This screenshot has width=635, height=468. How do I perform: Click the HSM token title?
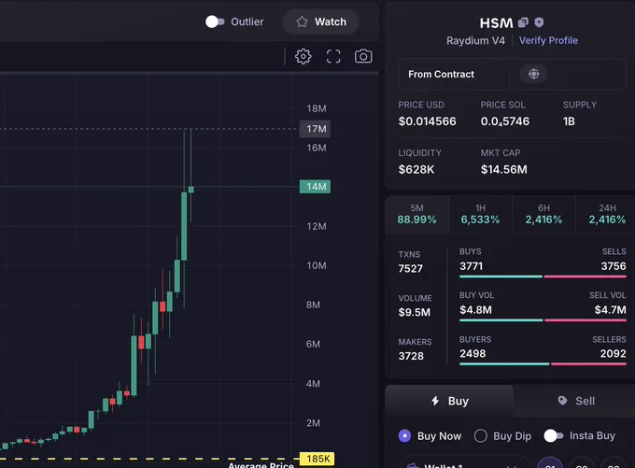(x=496, y=23)
